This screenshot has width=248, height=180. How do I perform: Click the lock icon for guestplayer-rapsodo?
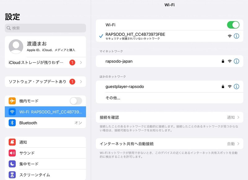(223, 86)
